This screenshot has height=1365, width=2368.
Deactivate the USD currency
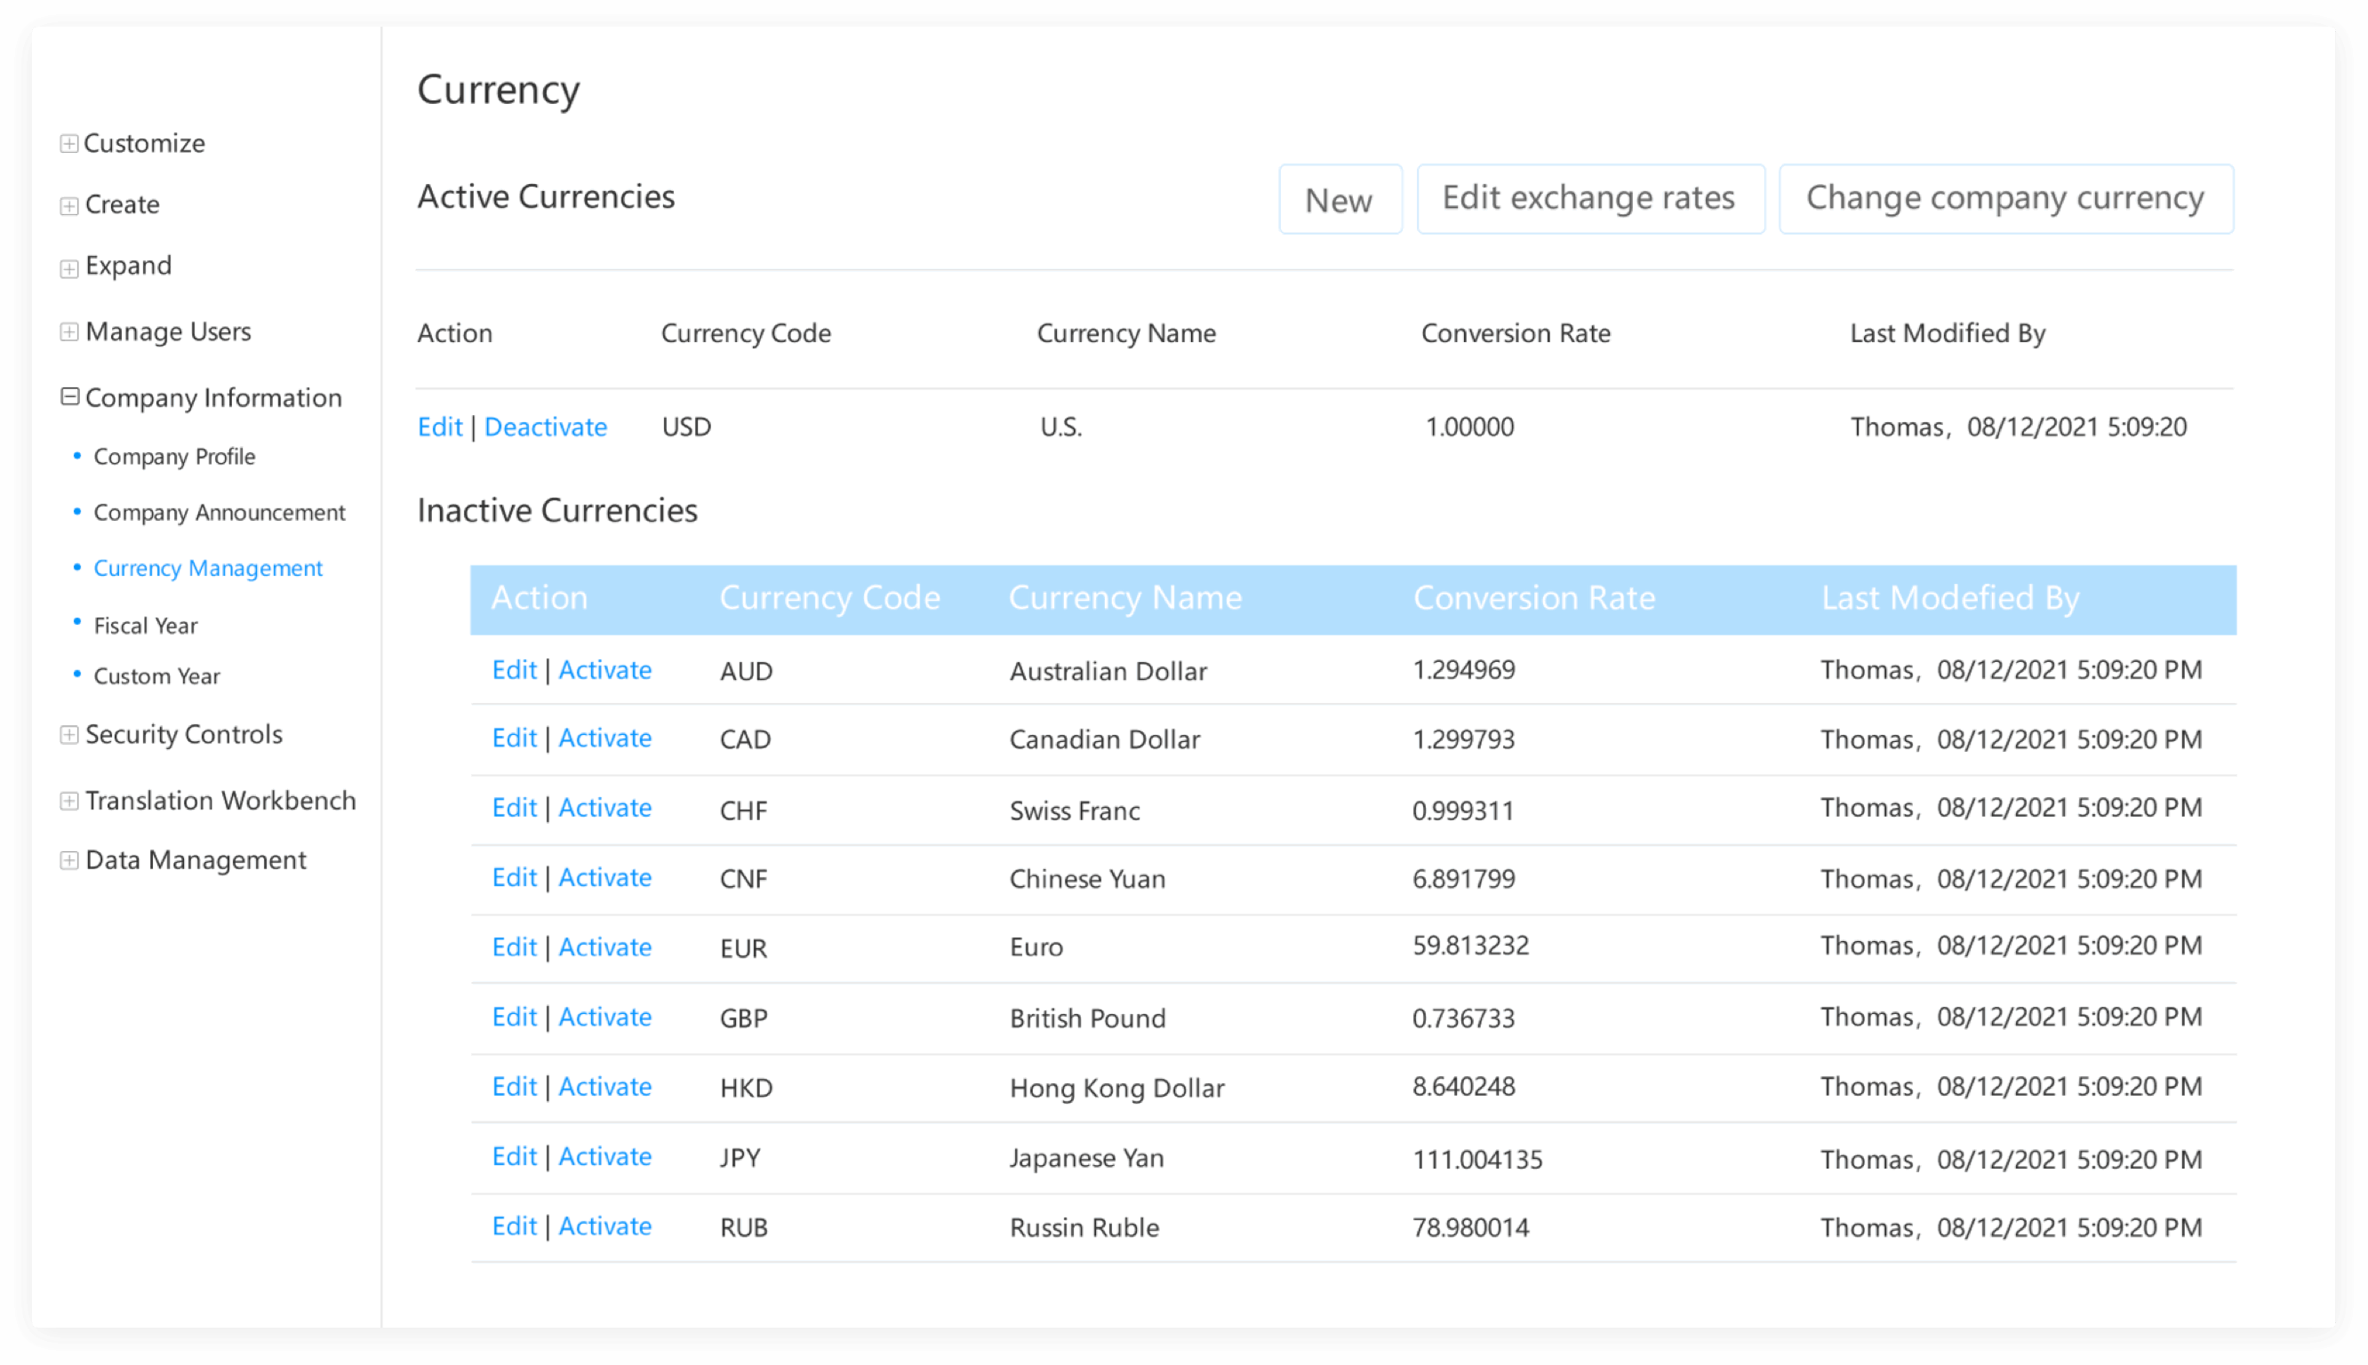pos(546,427)
